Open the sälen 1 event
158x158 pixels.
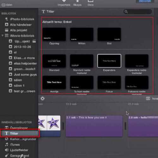coord(16,86)
